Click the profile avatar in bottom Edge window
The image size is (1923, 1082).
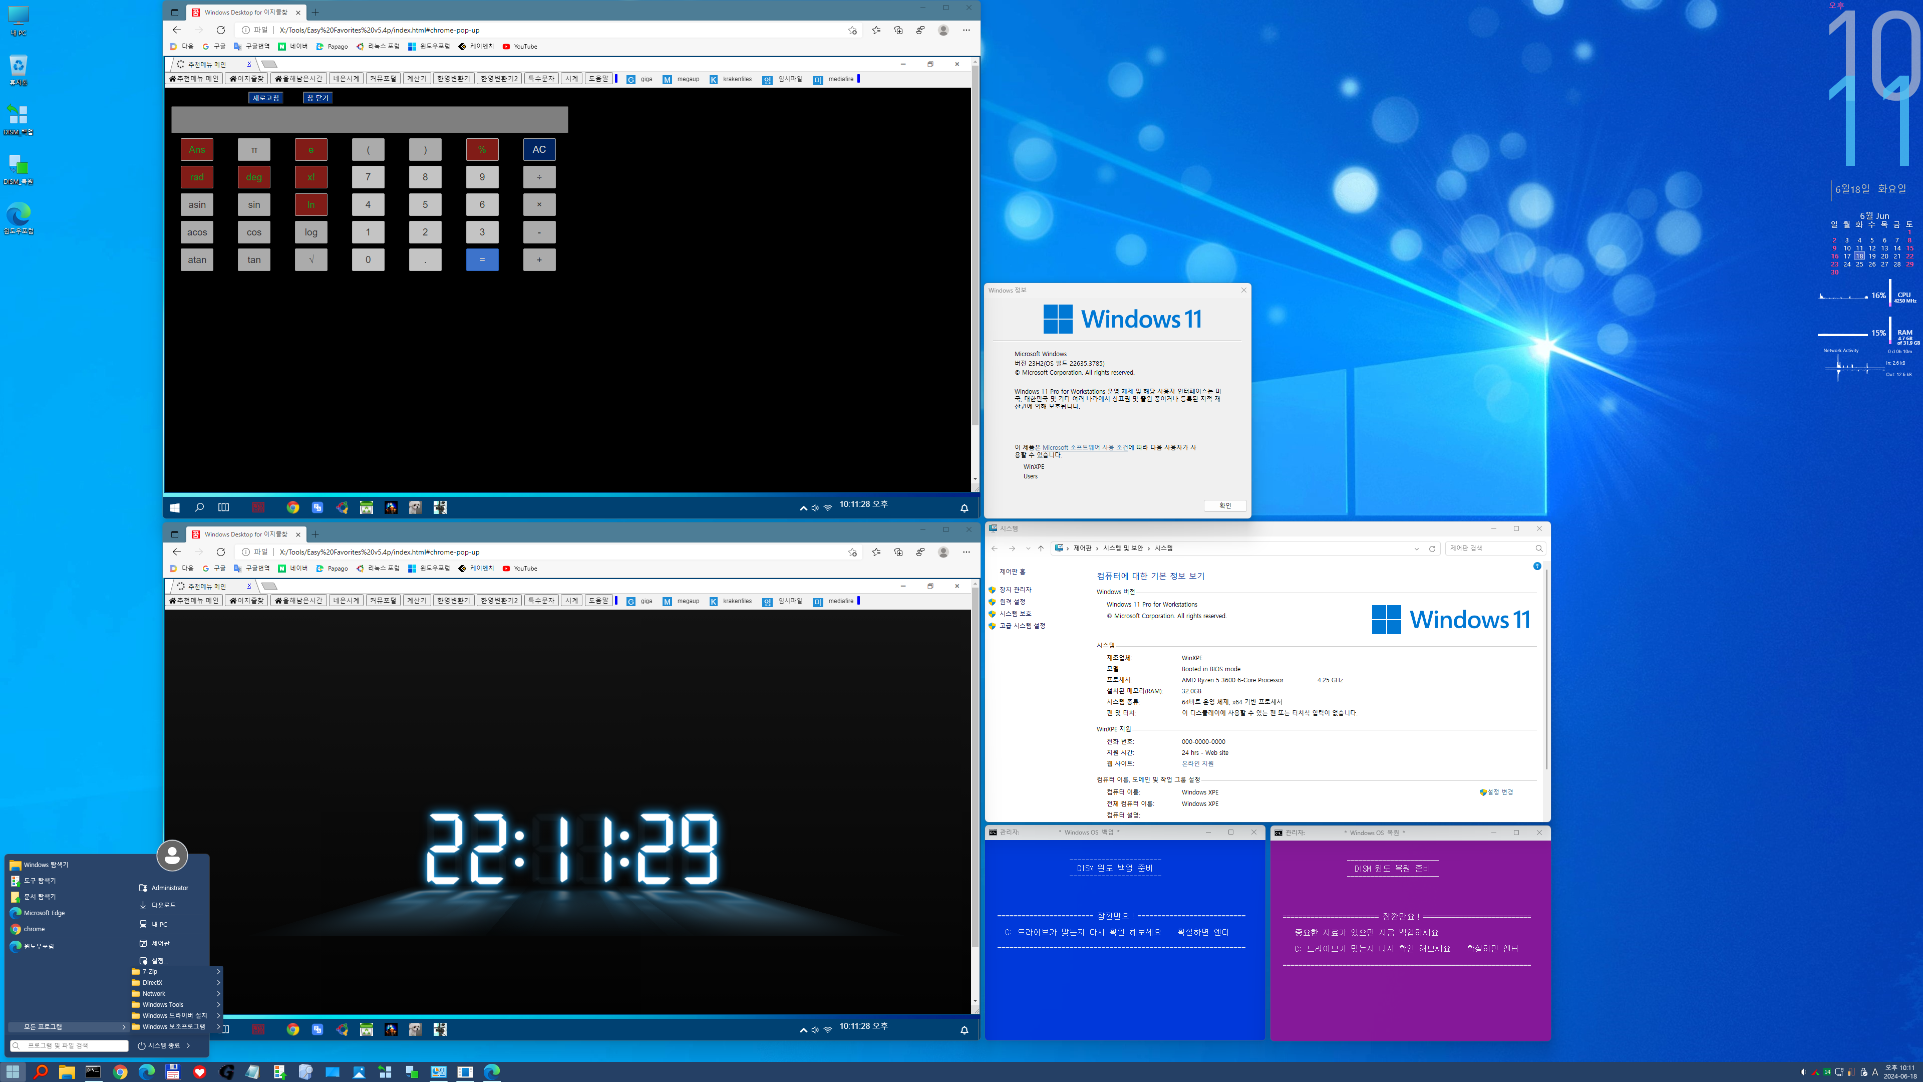(943, 552)
